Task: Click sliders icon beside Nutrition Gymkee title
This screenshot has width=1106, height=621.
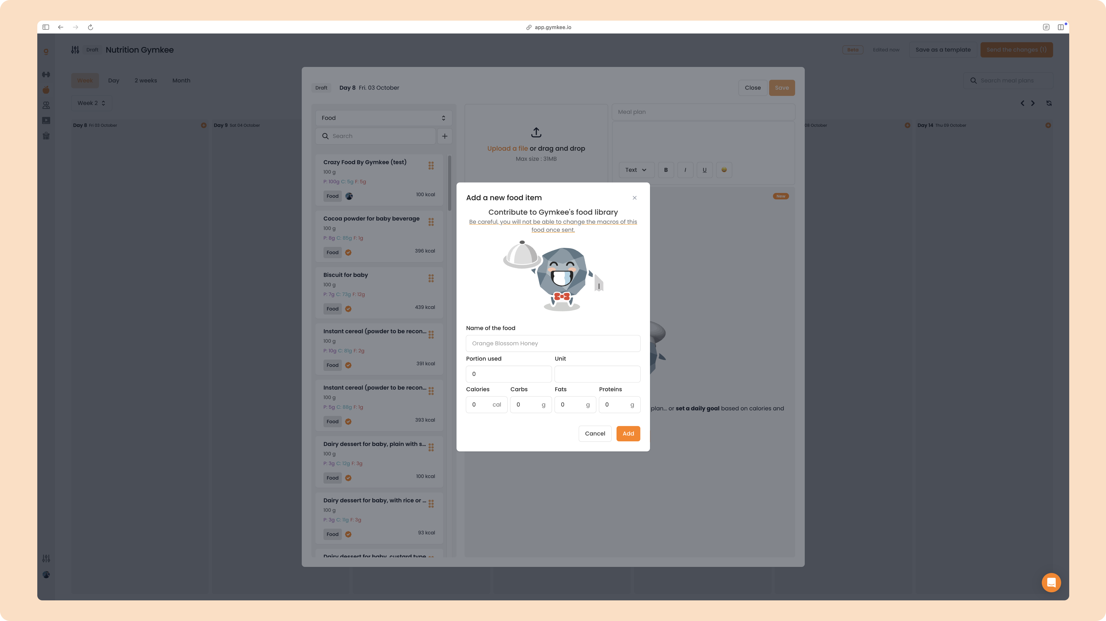Action: pyautogui.click(x=75, y=50)
